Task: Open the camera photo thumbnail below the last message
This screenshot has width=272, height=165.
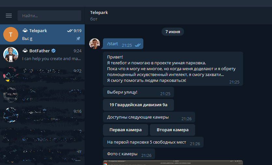Action: [x=173, y=163]
